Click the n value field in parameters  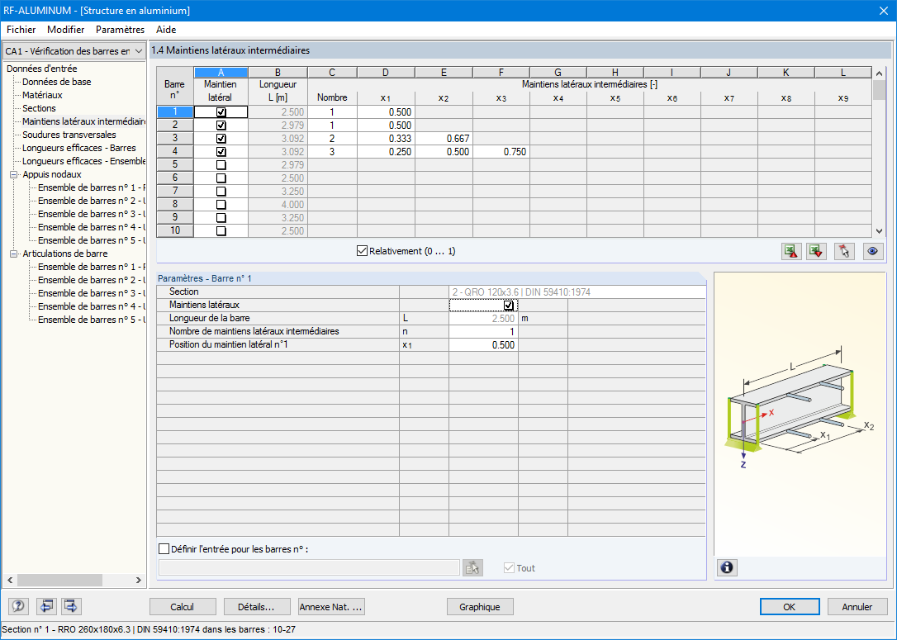[x=483, y=332]
